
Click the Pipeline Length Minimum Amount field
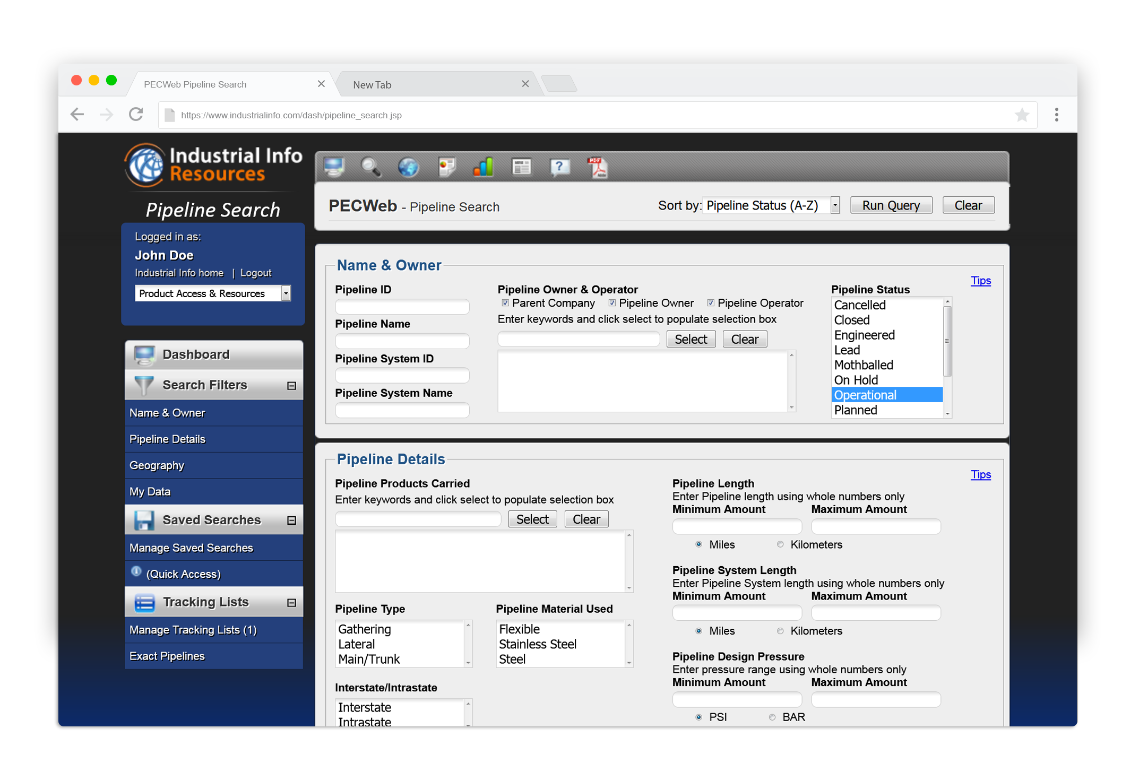click(x=737, y=527)
